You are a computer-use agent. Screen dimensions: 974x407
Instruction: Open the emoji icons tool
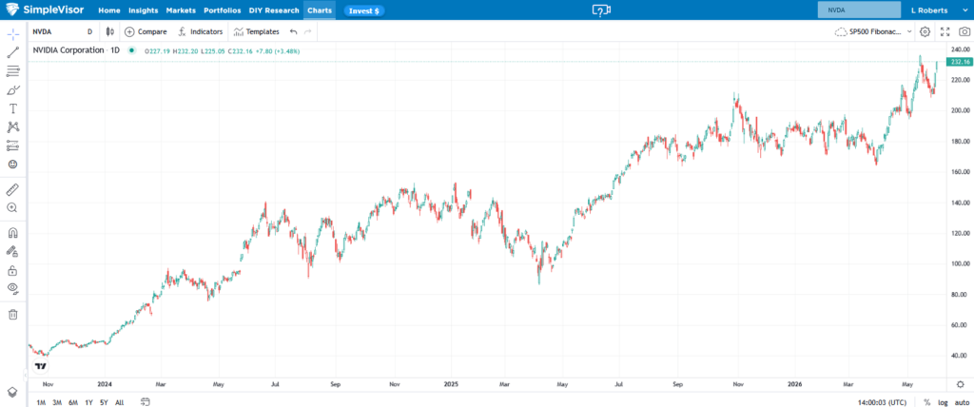tap(12, 165)
